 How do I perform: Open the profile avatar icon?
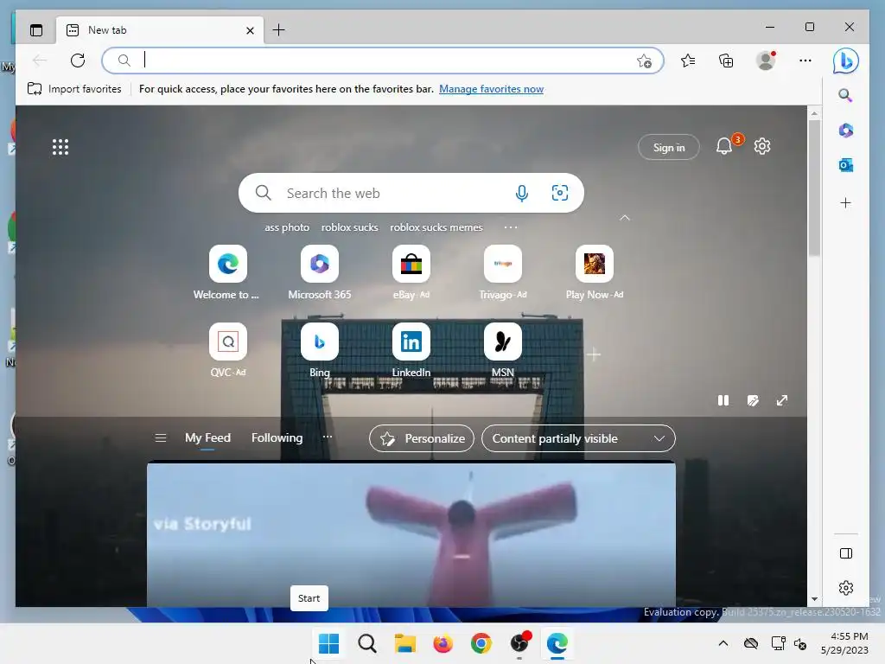tap(766, 61)
